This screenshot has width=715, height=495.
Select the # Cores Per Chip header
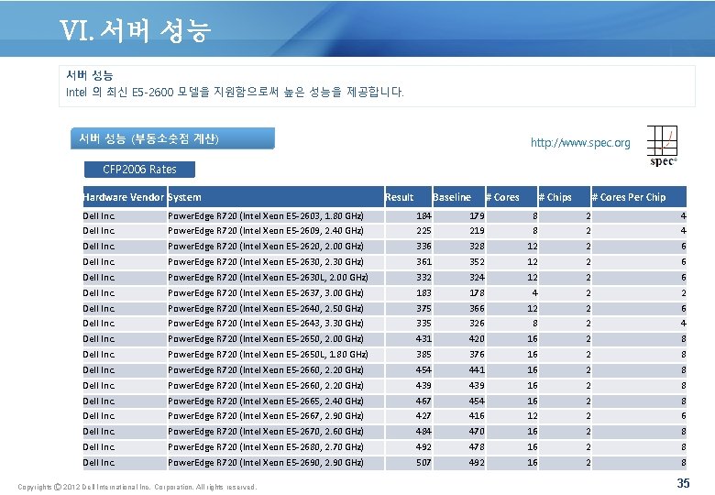pyautogui.click(x=638, y=197)
